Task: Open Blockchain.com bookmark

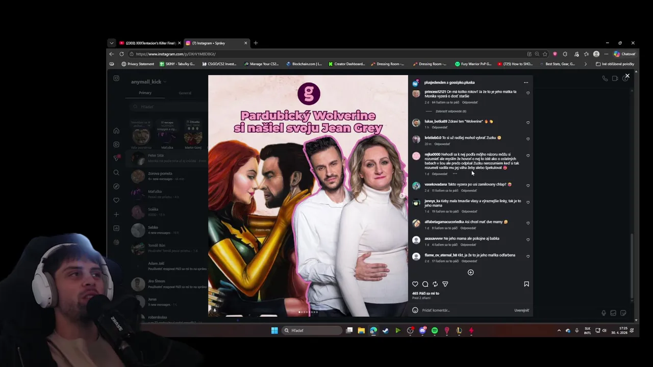Action: coord(304,64)
